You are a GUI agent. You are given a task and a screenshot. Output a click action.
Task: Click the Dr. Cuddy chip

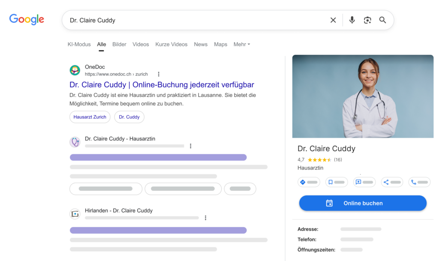(129, 117)
